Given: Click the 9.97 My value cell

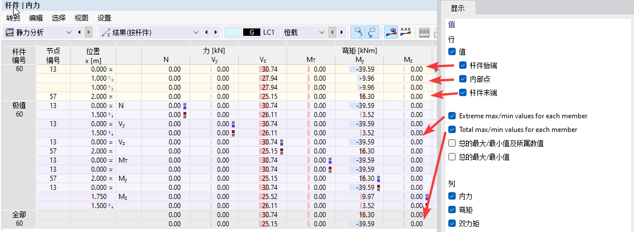Looking at the screenshot, I should coord(359,197).
